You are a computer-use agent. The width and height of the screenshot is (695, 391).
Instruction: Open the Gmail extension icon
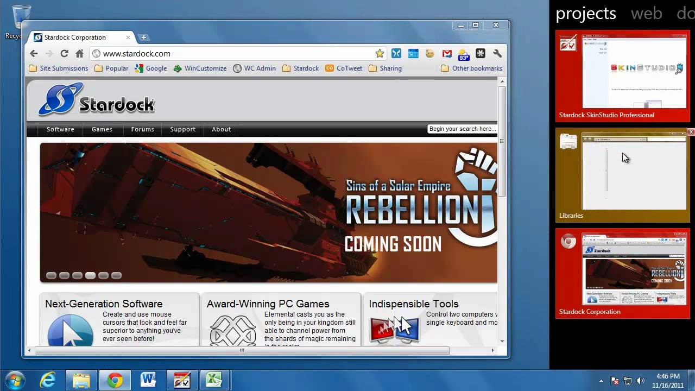[x=447, y=53]
